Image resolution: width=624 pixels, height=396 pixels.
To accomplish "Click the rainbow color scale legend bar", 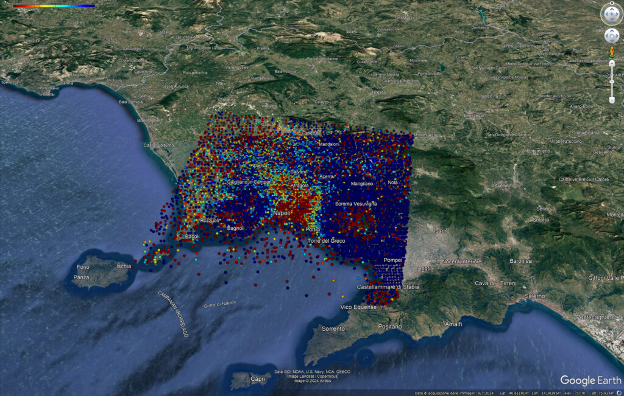I will 54,5.
